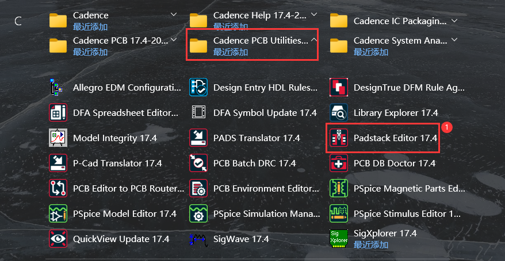This screenshot has height=261, width=505.
Task: Open the DesignTrue DFM Rule icon
Action: click(339, 87)
